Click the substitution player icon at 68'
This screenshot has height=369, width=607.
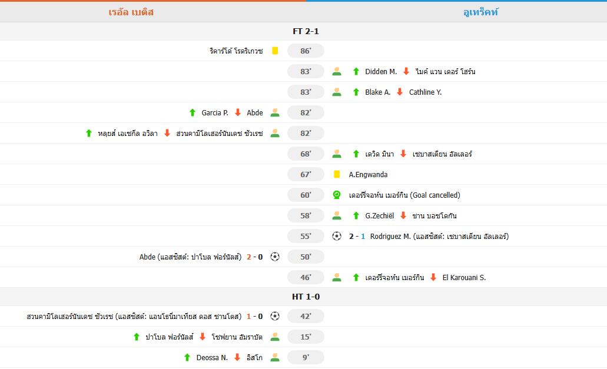point(337,154)
